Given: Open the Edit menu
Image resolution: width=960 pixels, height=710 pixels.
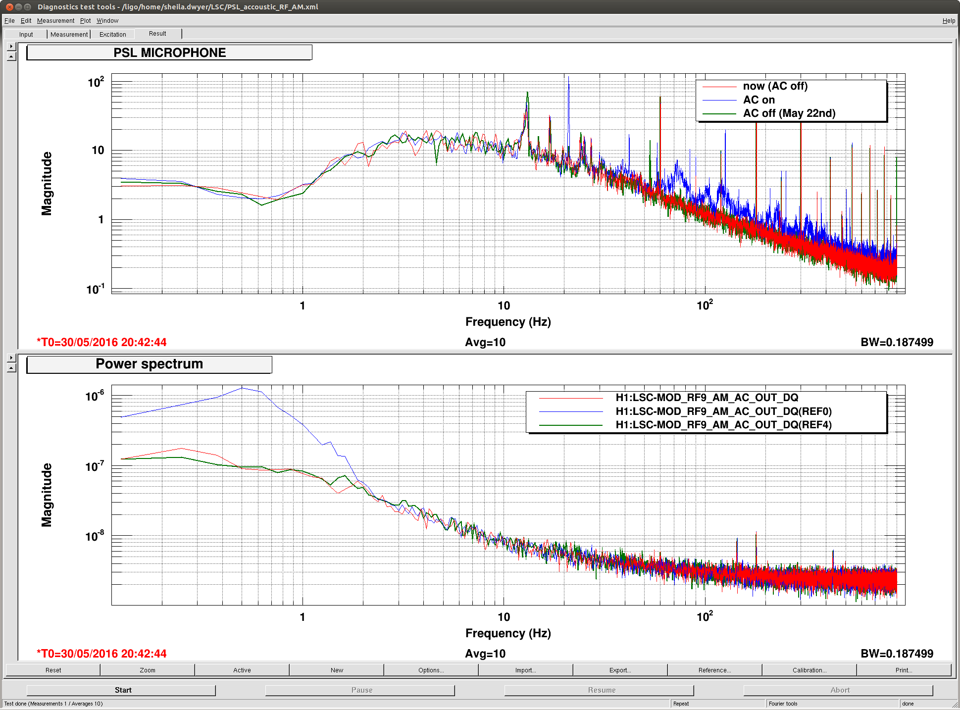Looking at the screenshot, I should pos(26,21).
